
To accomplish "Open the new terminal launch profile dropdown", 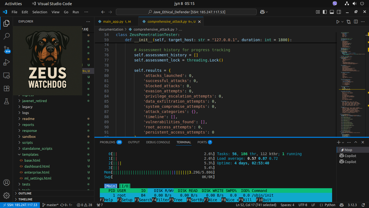I will point(343,142).
